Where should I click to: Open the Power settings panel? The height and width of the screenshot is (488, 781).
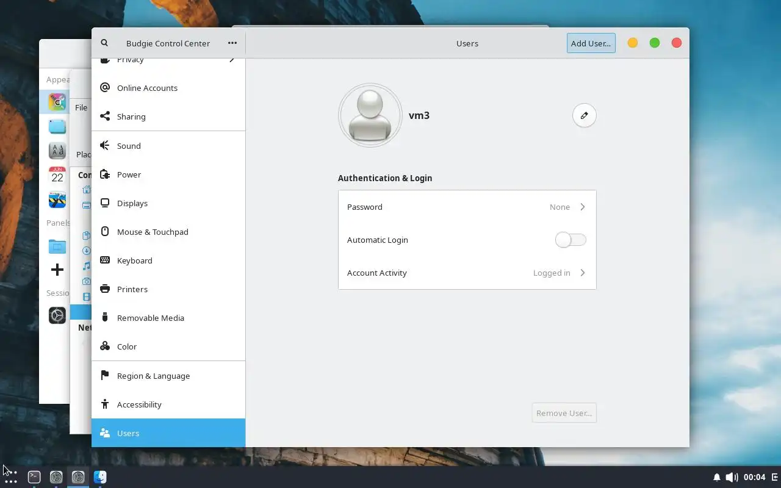168,174
